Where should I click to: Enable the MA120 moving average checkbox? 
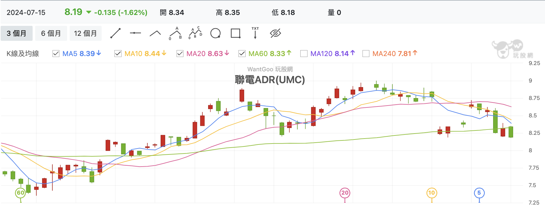pos(304,54)
